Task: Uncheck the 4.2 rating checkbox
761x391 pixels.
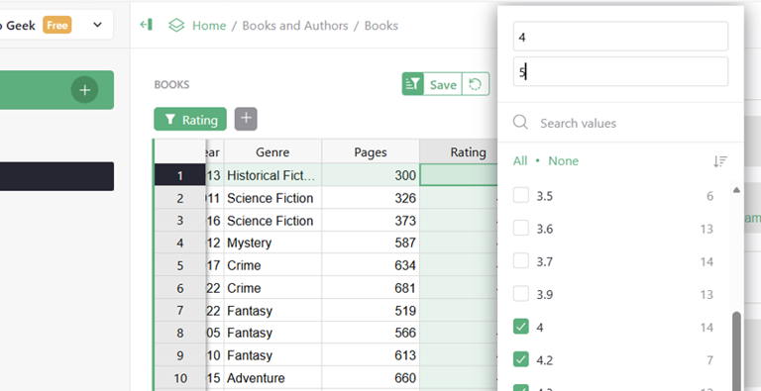Action: click(x=521, y=359)
